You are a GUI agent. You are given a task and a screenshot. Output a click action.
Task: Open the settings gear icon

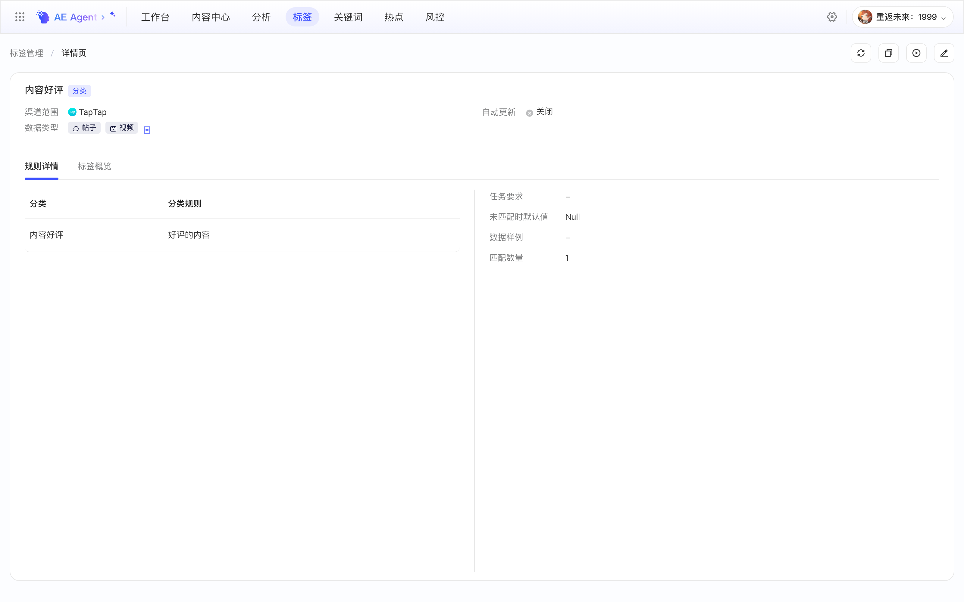click(832, 17)
